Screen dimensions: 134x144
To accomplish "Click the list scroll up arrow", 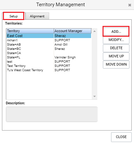I will [94, 31].
